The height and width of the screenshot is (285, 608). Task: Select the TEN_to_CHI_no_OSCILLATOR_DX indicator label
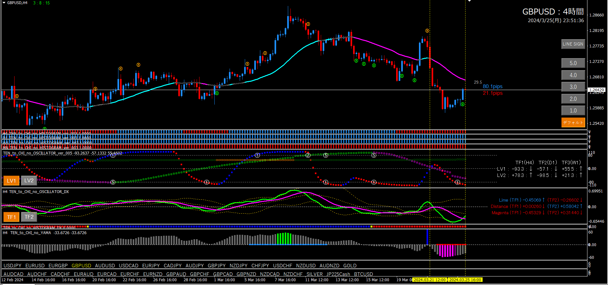tap(39, 192)
